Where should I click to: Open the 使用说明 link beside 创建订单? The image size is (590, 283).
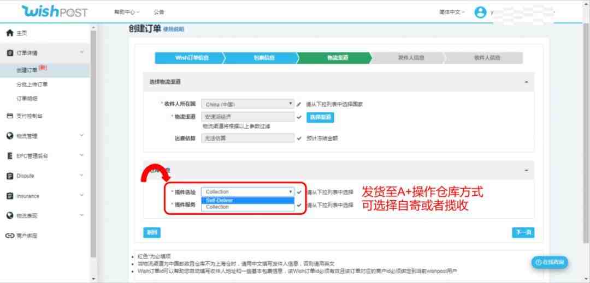point(174,29)
